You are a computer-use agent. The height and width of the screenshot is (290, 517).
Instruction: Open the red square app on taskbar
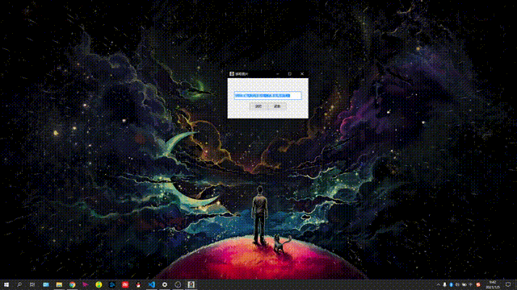tap(125, 284)
